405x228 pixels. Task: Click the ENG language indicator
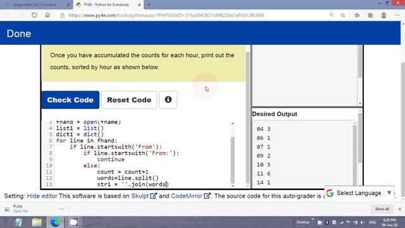(372, 222)
